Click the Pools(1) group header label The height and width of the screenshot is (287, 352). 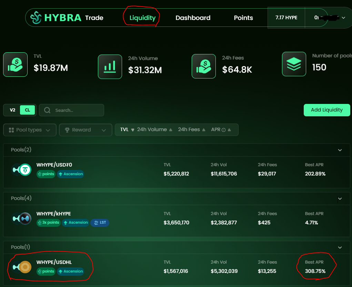click(20, 247)
